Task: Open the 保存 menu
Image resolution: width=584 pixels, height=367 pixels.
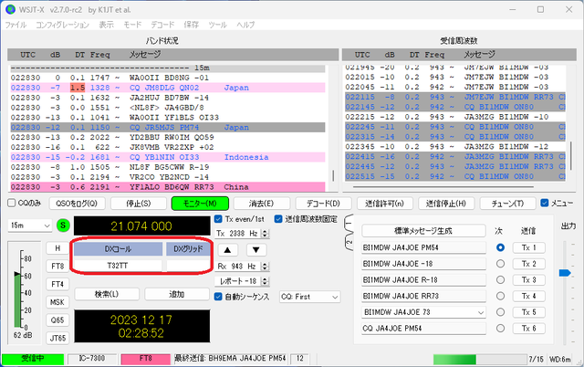Action: pyautogui.click(x=191, y=25)
